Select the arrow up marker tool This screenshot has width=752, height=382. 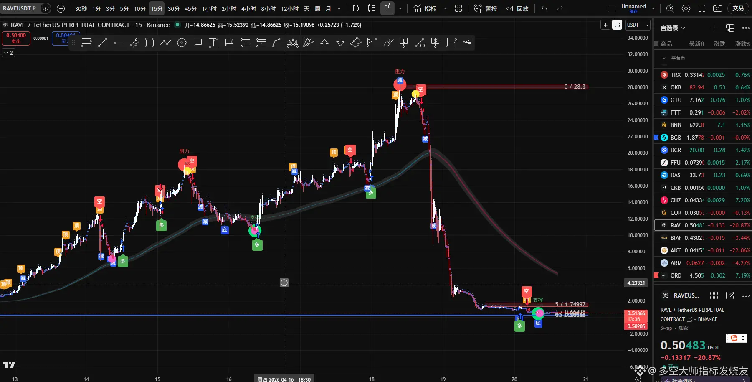(324, 43)
